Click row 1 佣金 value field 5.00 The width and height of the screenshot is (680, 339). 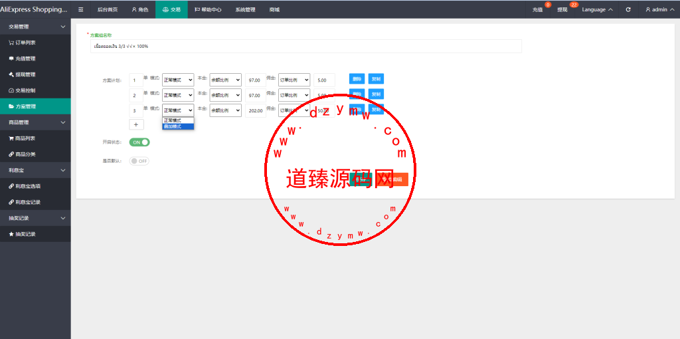324,80
